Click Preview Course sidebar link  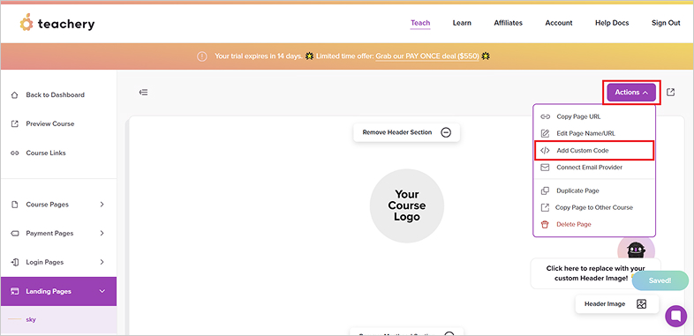point(50,123)
